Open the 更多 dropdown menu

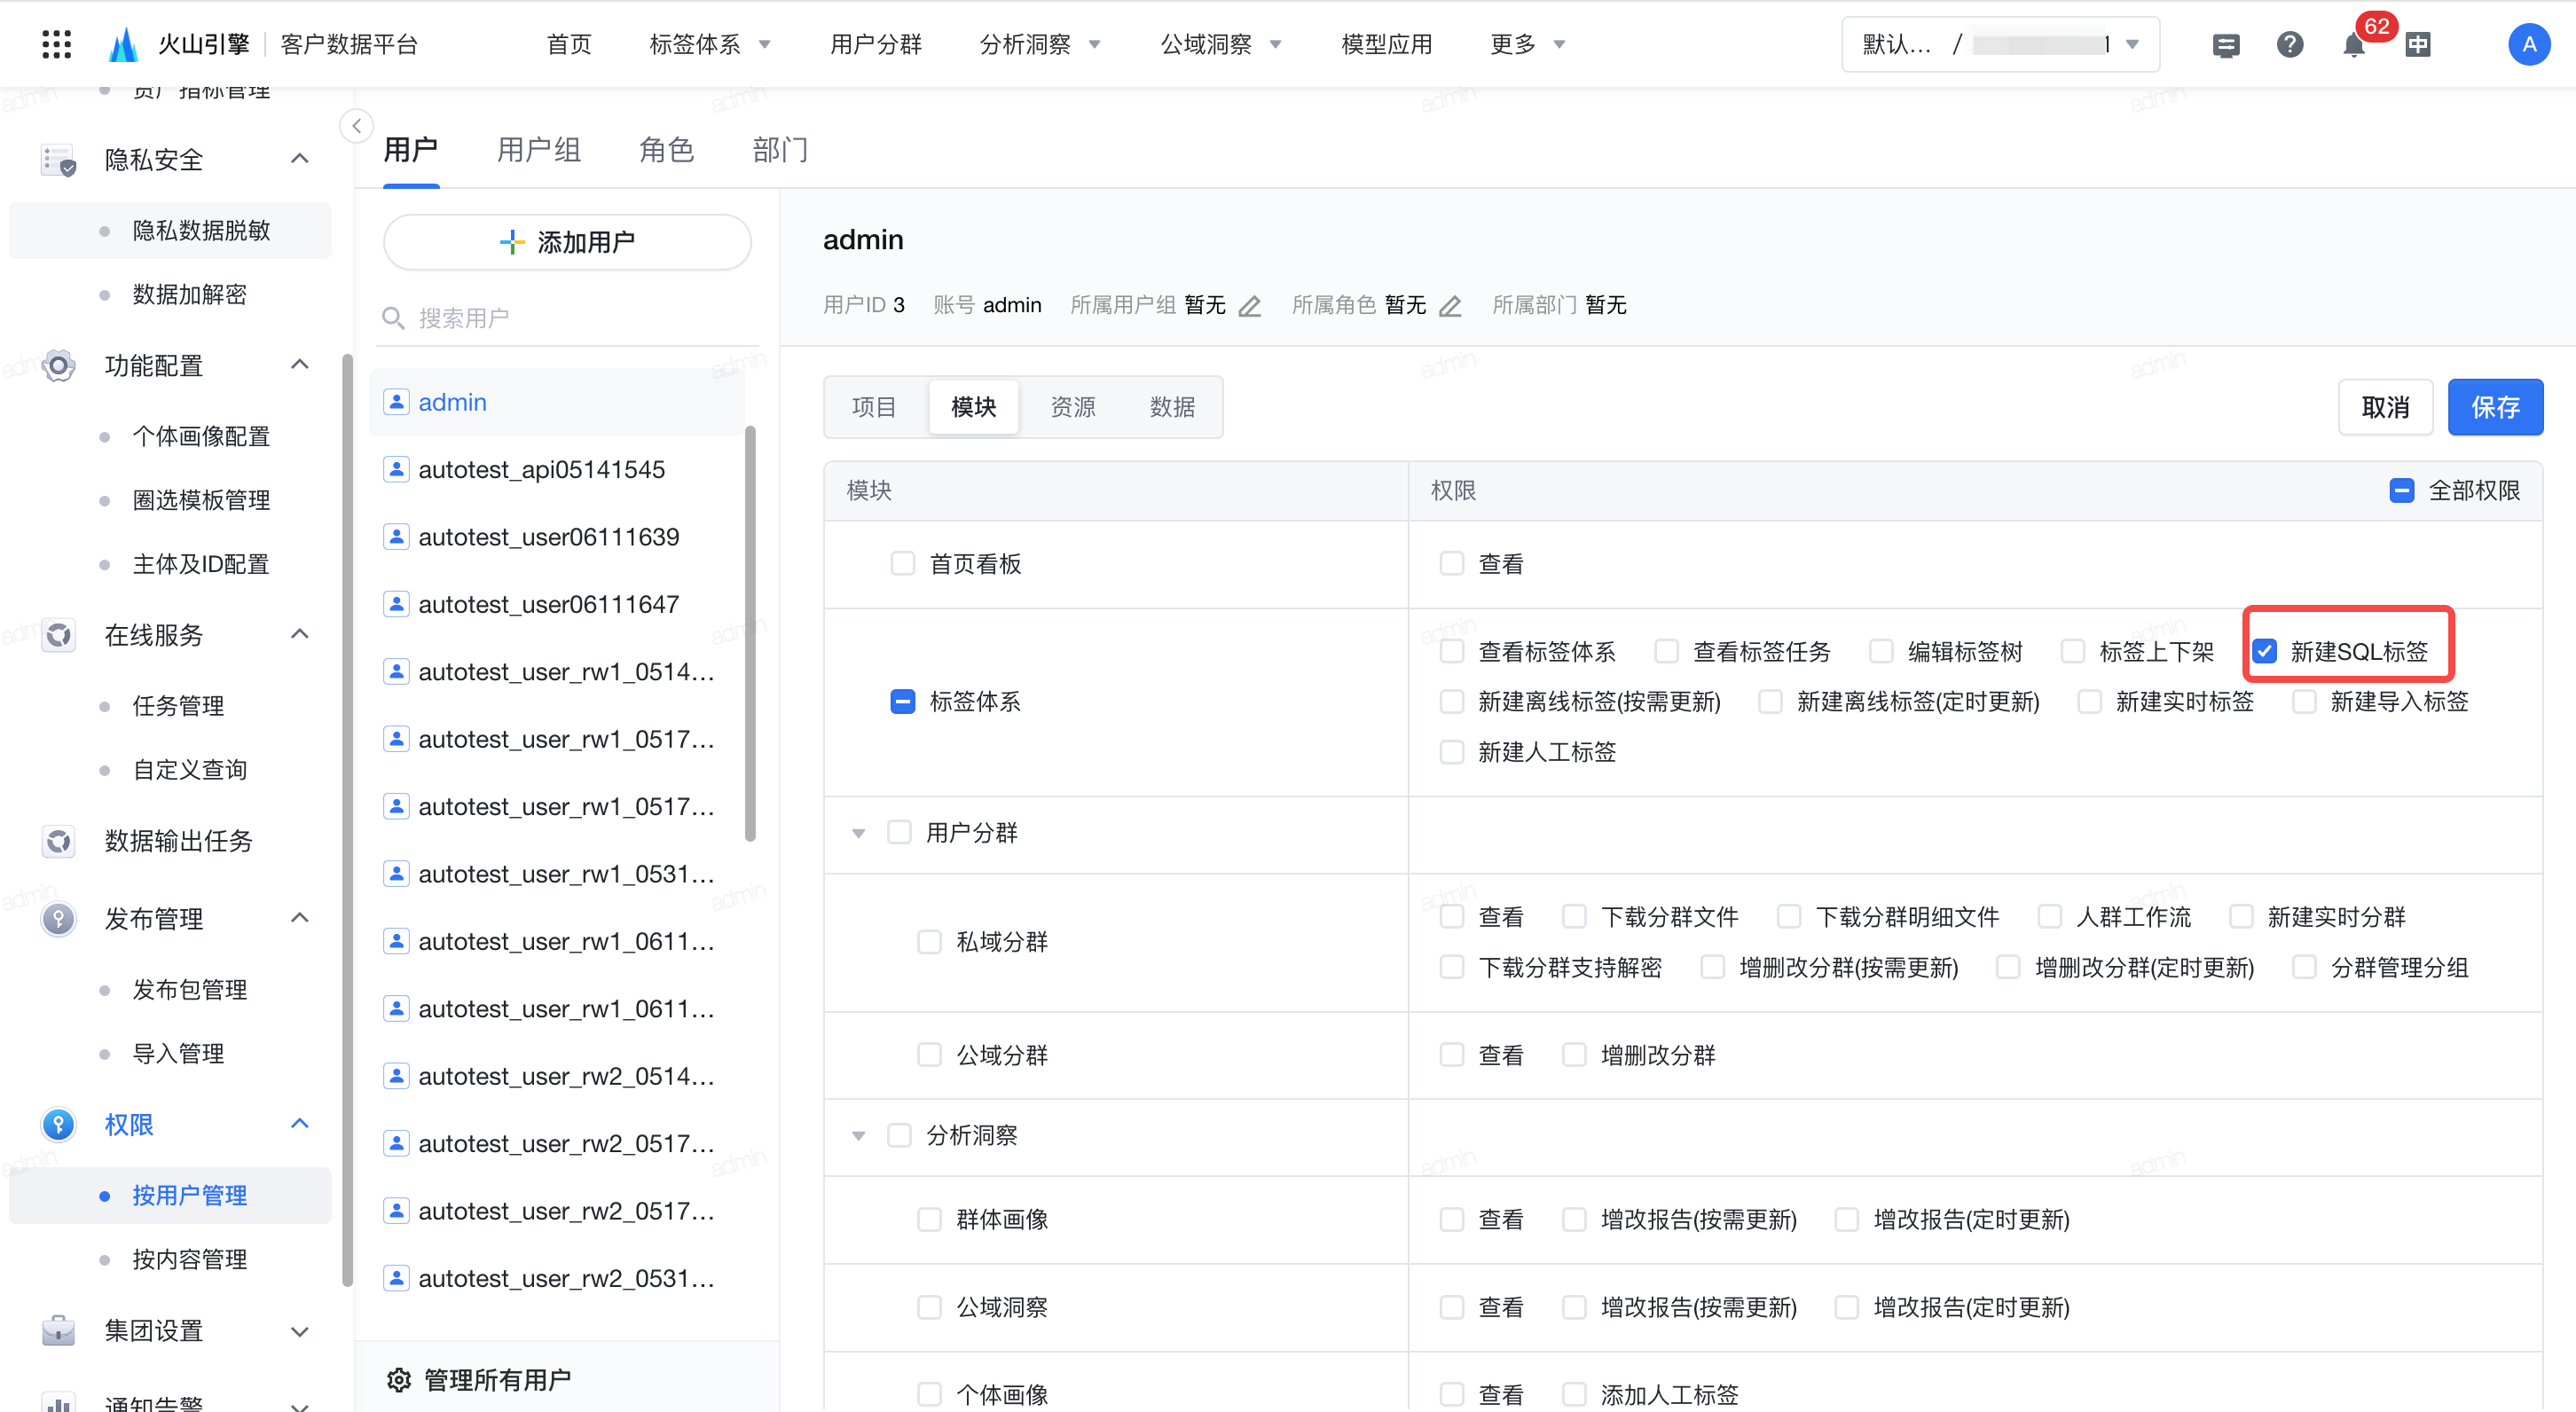pyautogui.click(x=1528, y=44)
